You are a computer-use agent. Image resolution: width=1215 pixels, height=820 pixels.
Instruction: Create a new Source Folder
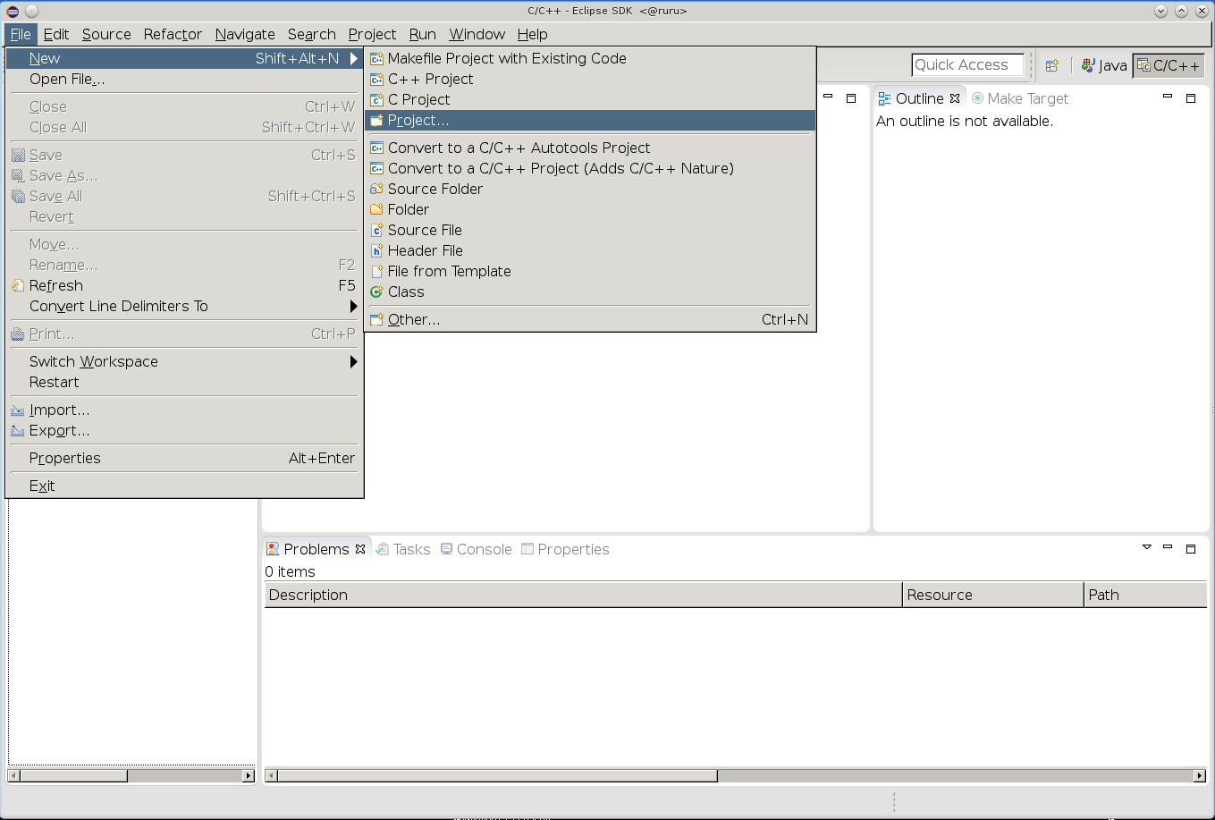435,189
